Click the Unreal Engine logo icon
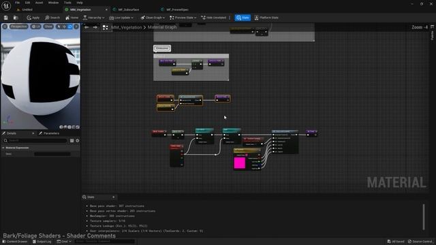The width and height of the screenshot is (436, 245). [6, 5]
